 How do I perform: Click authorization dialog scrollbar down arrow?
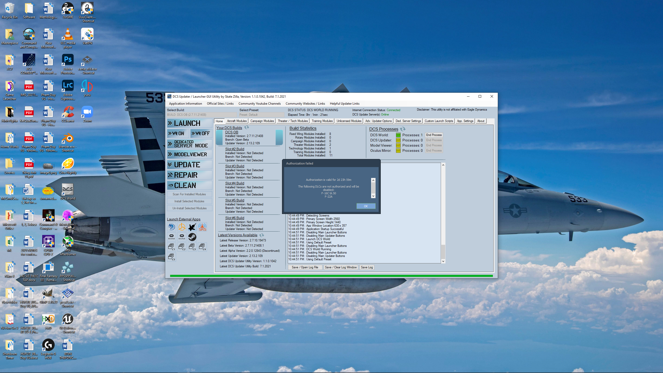pyautogui.click(x=373, y=196)
